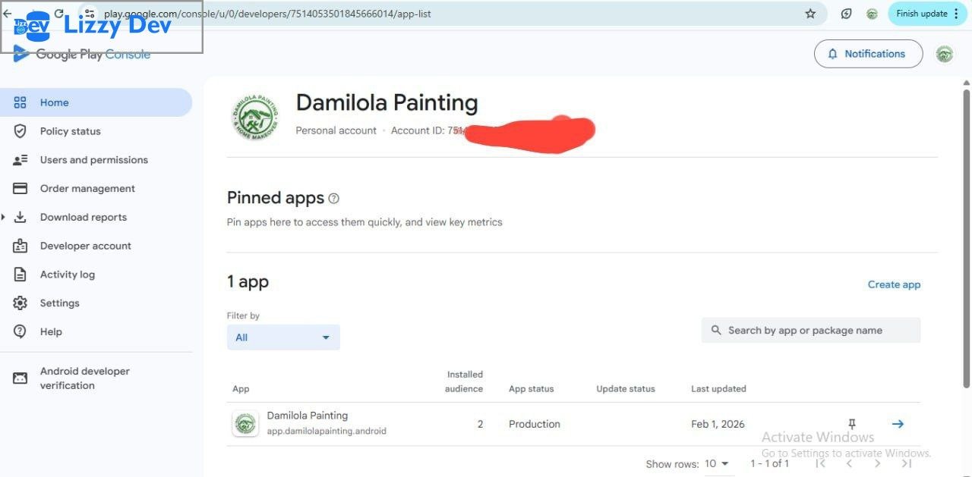Bookmark this page with the star icon
This screenshot has width=972, height=477.
pos(810,14)
